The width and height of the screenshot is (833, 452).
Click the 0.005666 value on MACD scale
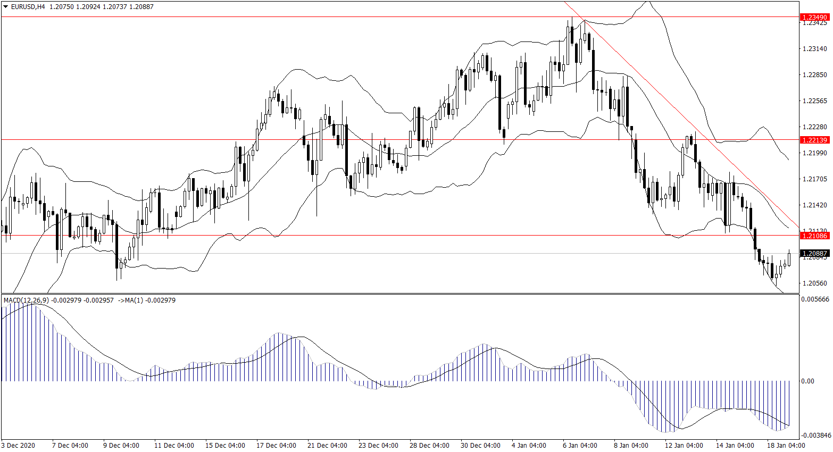(815, 299)
